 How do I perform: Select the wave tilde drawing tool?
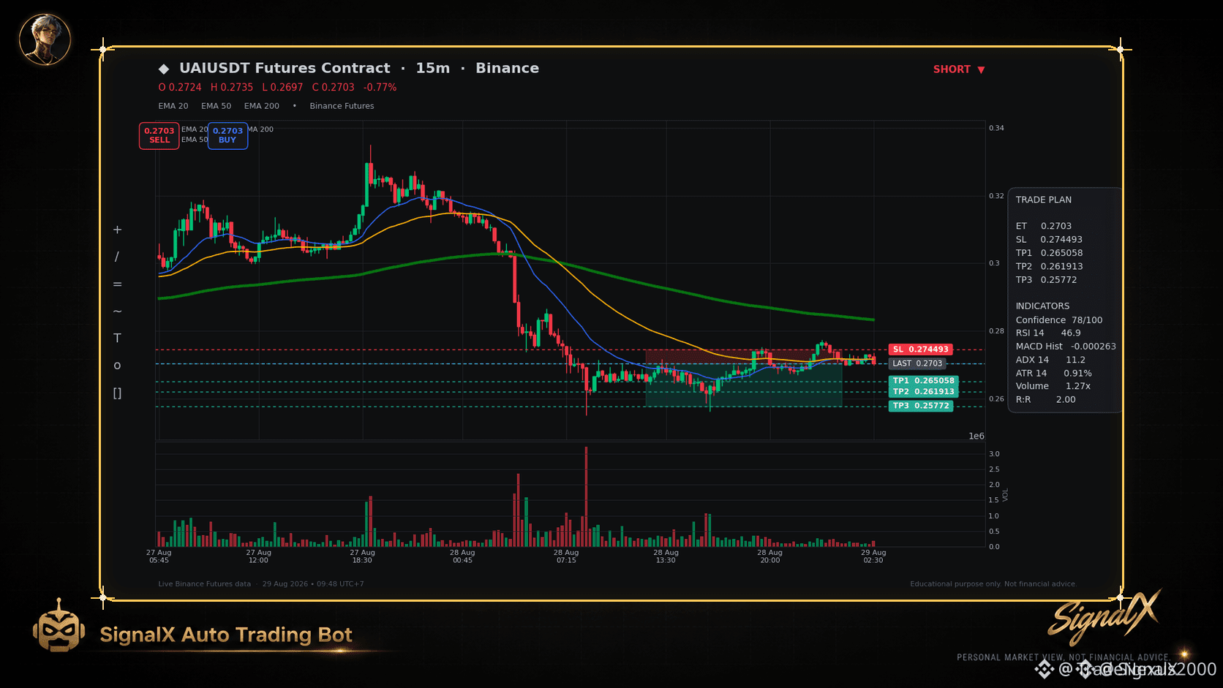point(117,311)
